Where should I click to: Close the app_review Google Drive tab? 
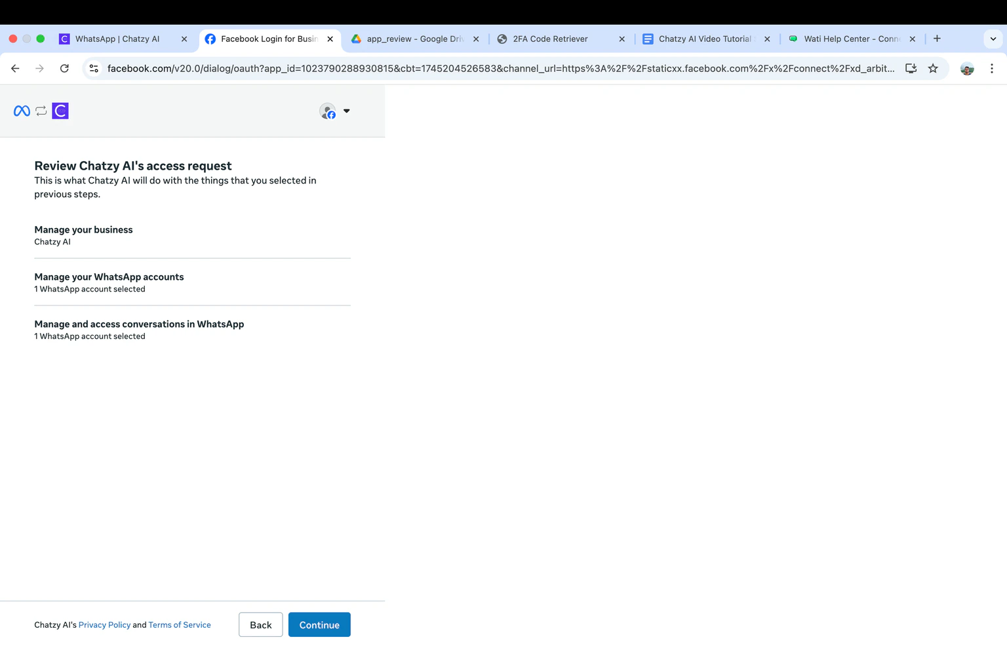[x=476, y=39]
